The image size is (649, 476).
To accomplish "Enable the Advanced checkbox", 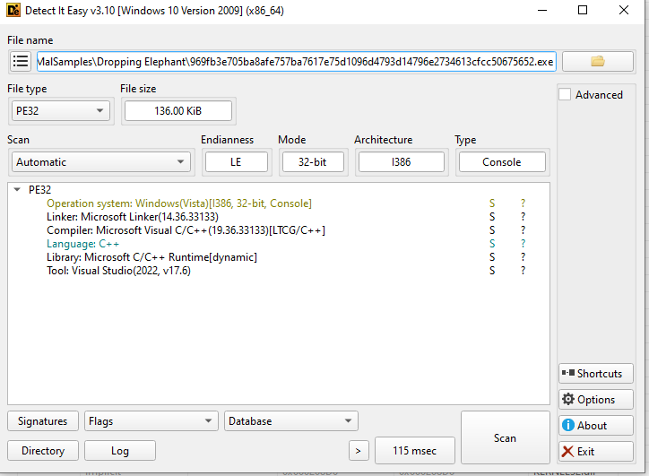I will point(565,94).
